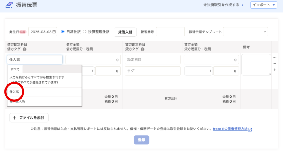Click help icon beside 借方タグ
The height and width of the screenshot is (159, 283).
pos(25,49)
